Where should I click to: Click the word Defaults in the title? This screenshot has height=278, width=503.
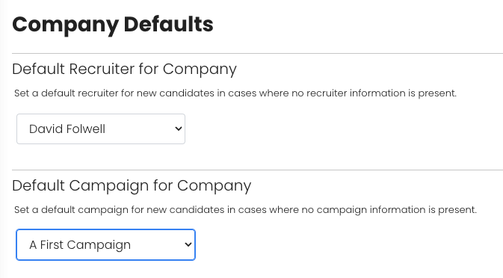168,25
